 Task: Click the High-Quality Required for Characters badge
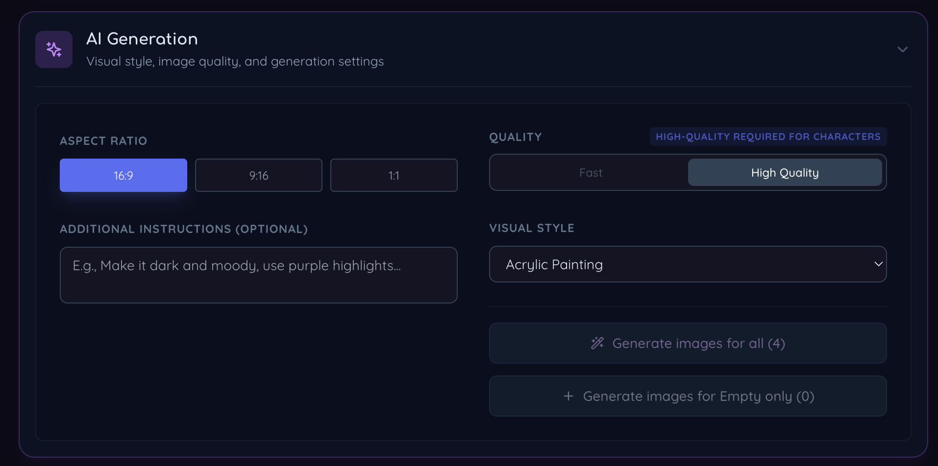tap(768, 137)
